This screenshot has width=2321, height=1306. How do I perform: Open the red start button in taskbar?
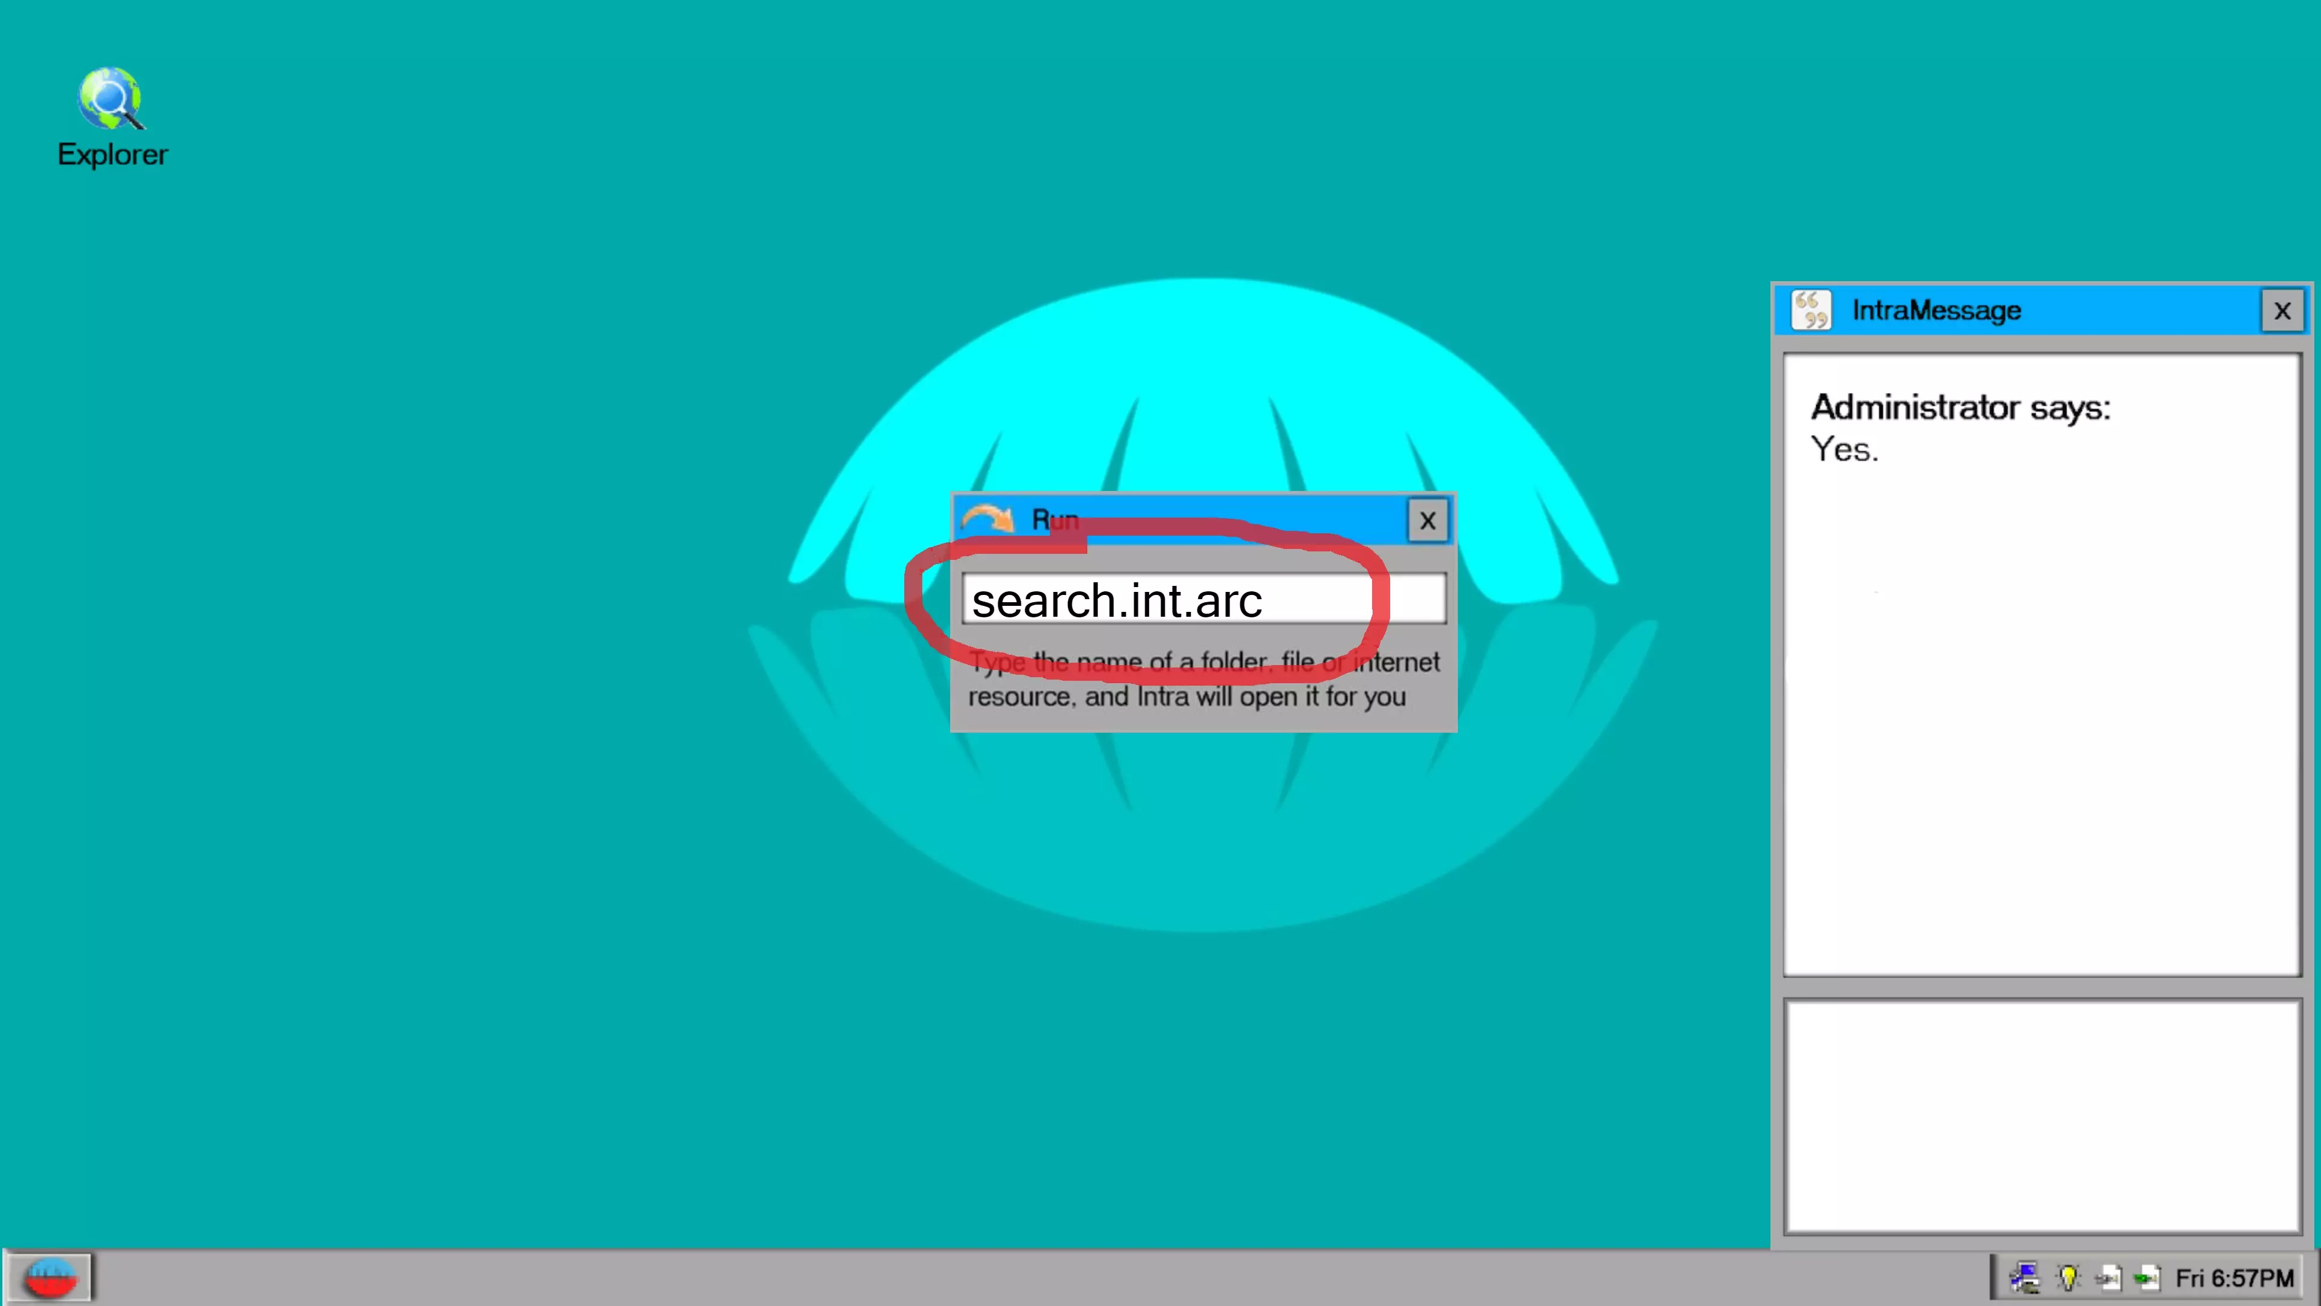tap(50, 1277)
